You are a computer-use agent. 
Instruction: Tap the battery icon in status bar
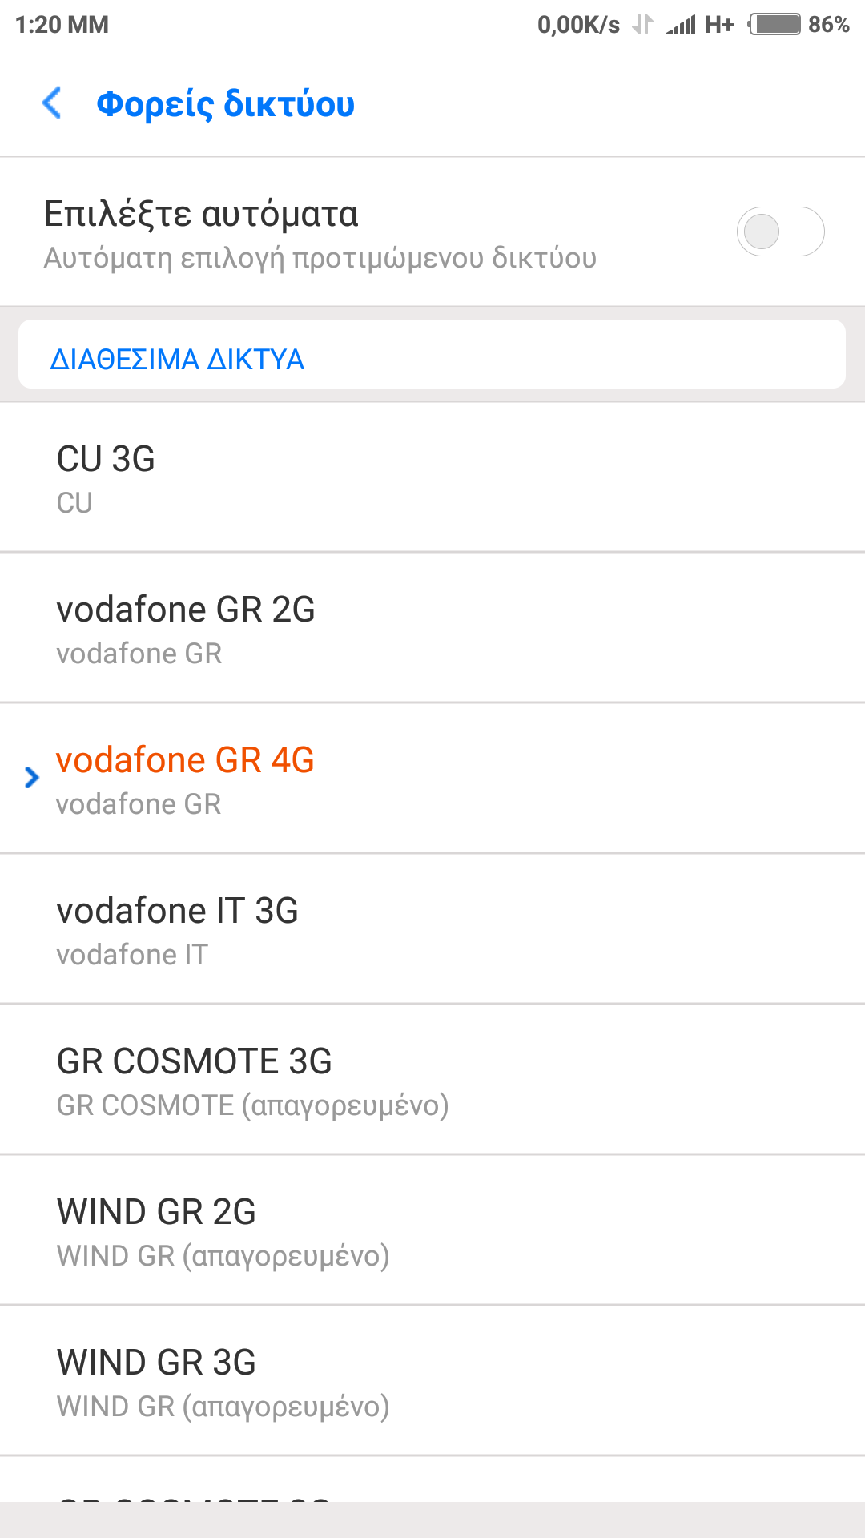pos(774,25)
